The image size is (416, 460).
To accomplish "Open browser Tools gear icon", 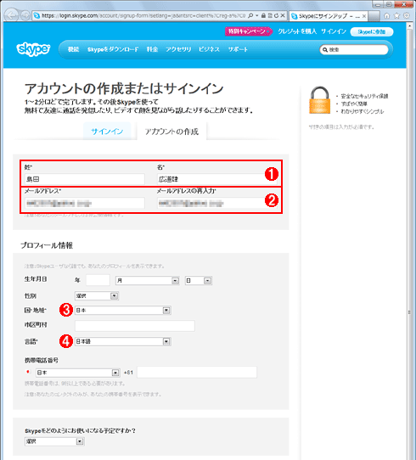I will tap(407, 16).
